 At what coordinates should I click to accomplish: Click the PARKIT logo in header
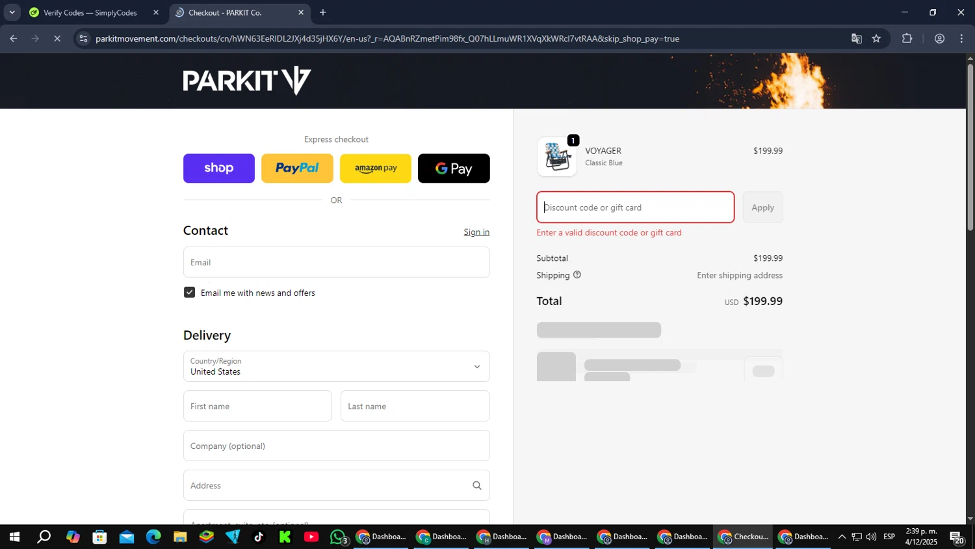(x=247, y=81)
